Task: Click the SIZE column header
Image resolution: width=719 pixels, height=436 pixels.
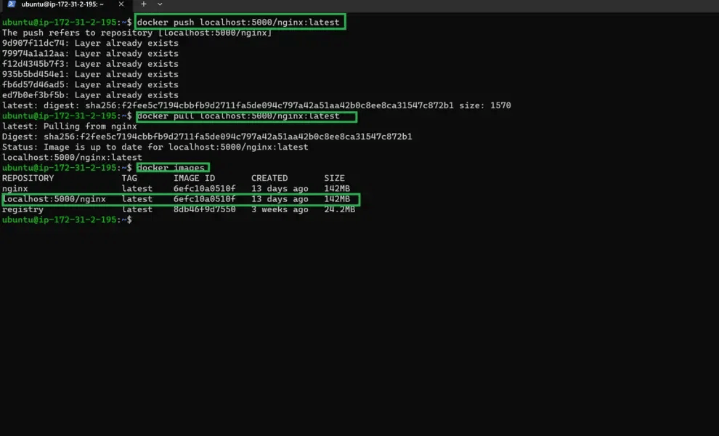Action: (x=334, y=177)
